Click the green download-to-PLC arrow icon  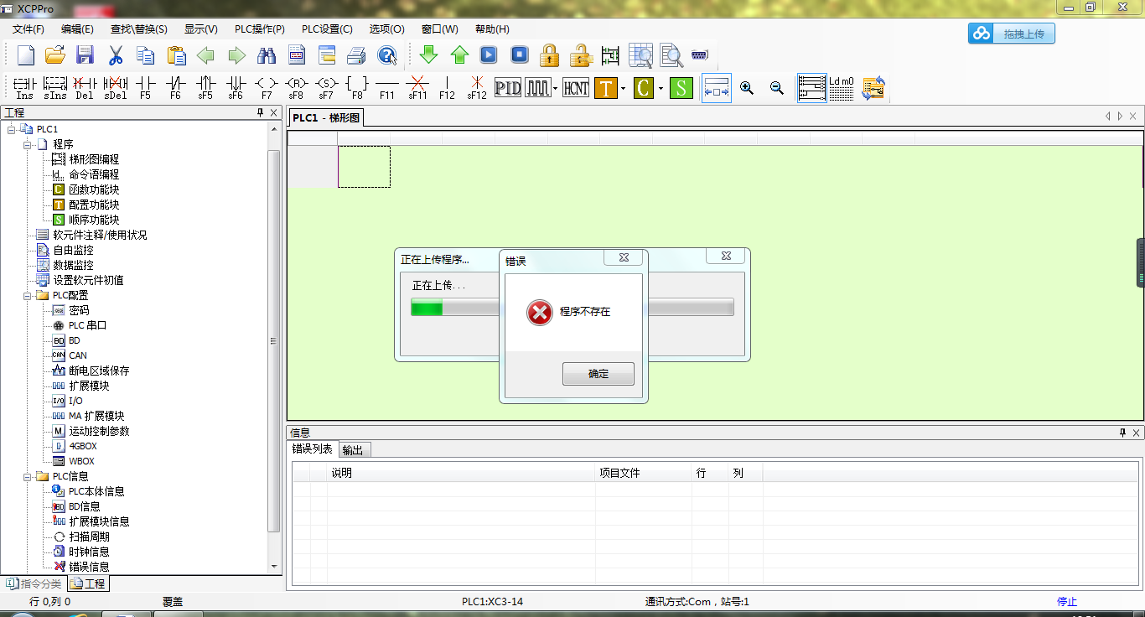pos(428,55)
